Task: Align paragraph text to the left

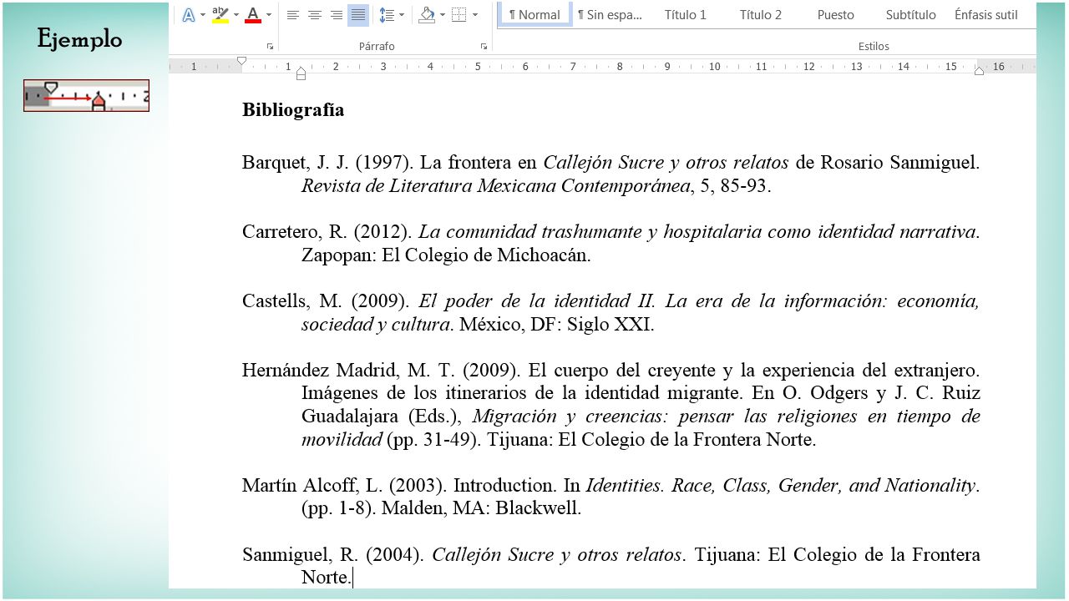Action: pyautogui.click(x=293, y=14)
